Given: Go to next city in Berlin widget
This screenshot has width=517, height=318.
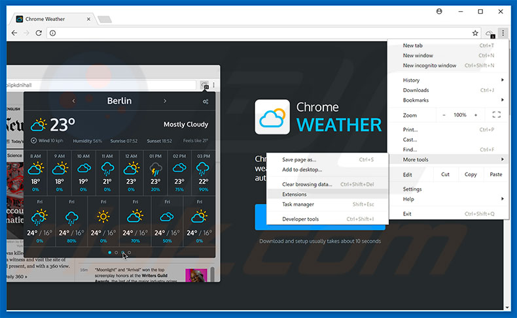Looking at the screenshot, I should 165,101.
